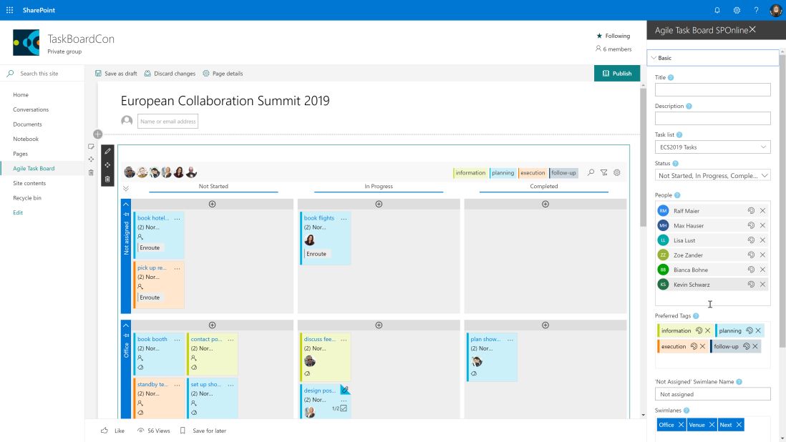Image resolution: width=786 pixels, height=442 pixels.
Task: Open the 6 members list
Action: pos(613,49)
